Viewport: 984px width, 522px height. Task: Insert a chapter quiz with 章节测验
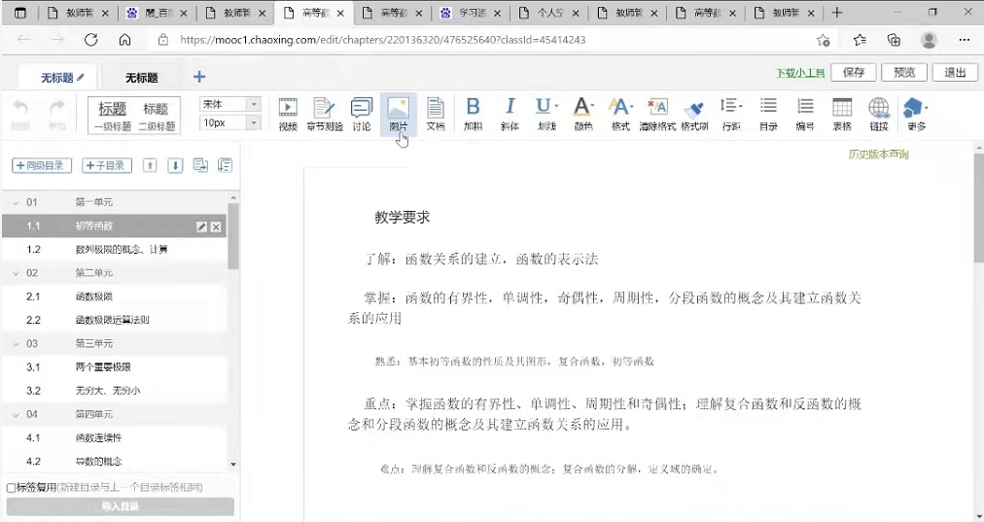pos(324,114)
